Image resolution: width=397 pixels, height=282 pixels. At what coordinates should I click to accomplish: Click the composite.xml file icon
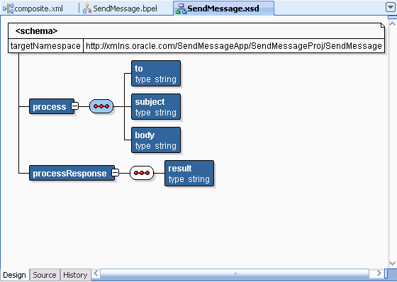[x=8, y=9]
